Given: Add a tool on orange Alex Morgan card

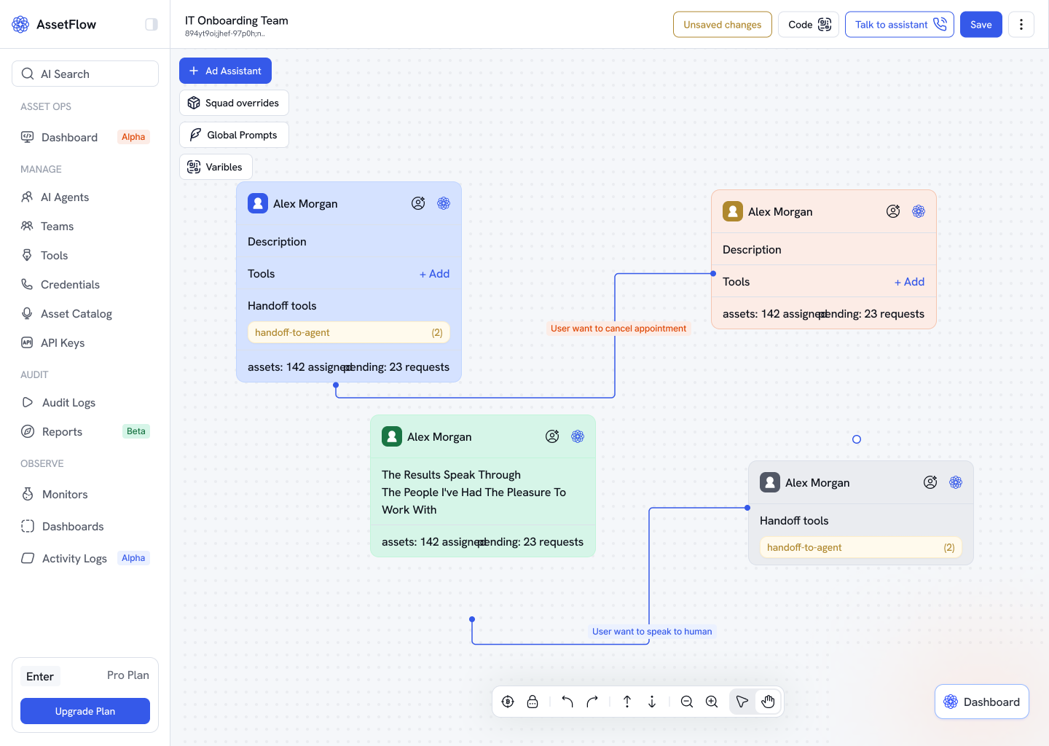Looking at the screenshot, I should (909, 282).
